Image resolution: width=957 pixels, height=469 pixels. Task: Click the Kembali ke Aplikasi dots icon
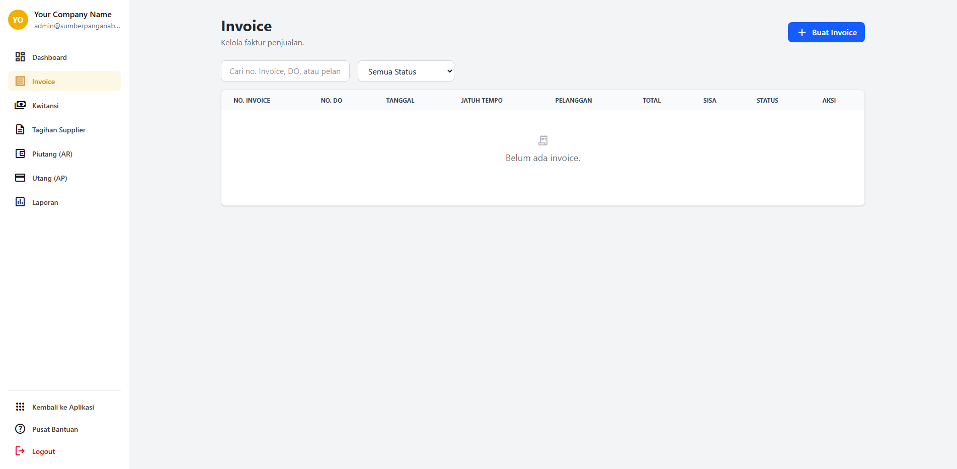click(20, 407)
